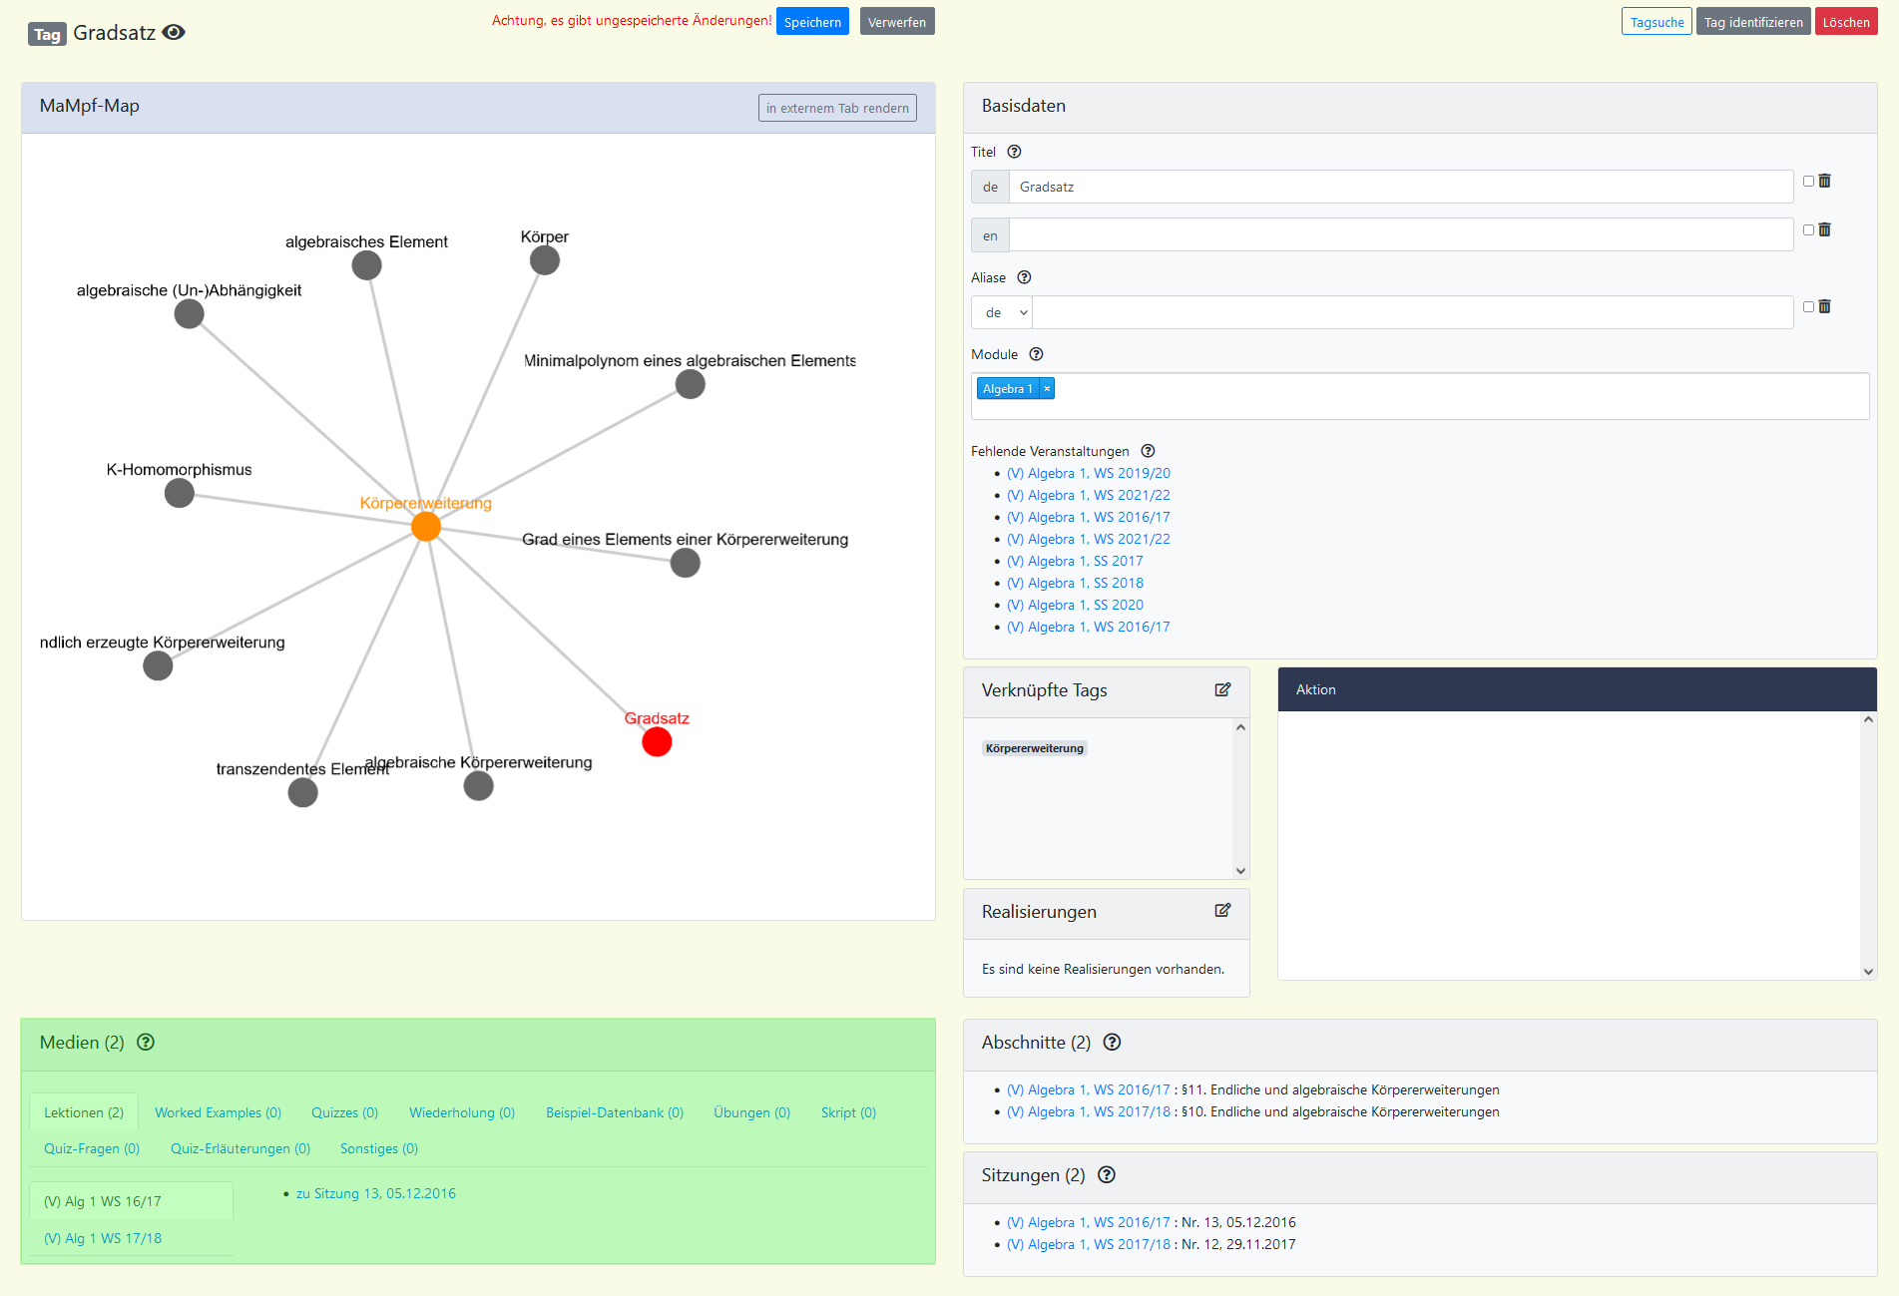Switch to Worked Examples tab
Viewport: 1899px width, 1296px height.
click(x=218, y=1112)
